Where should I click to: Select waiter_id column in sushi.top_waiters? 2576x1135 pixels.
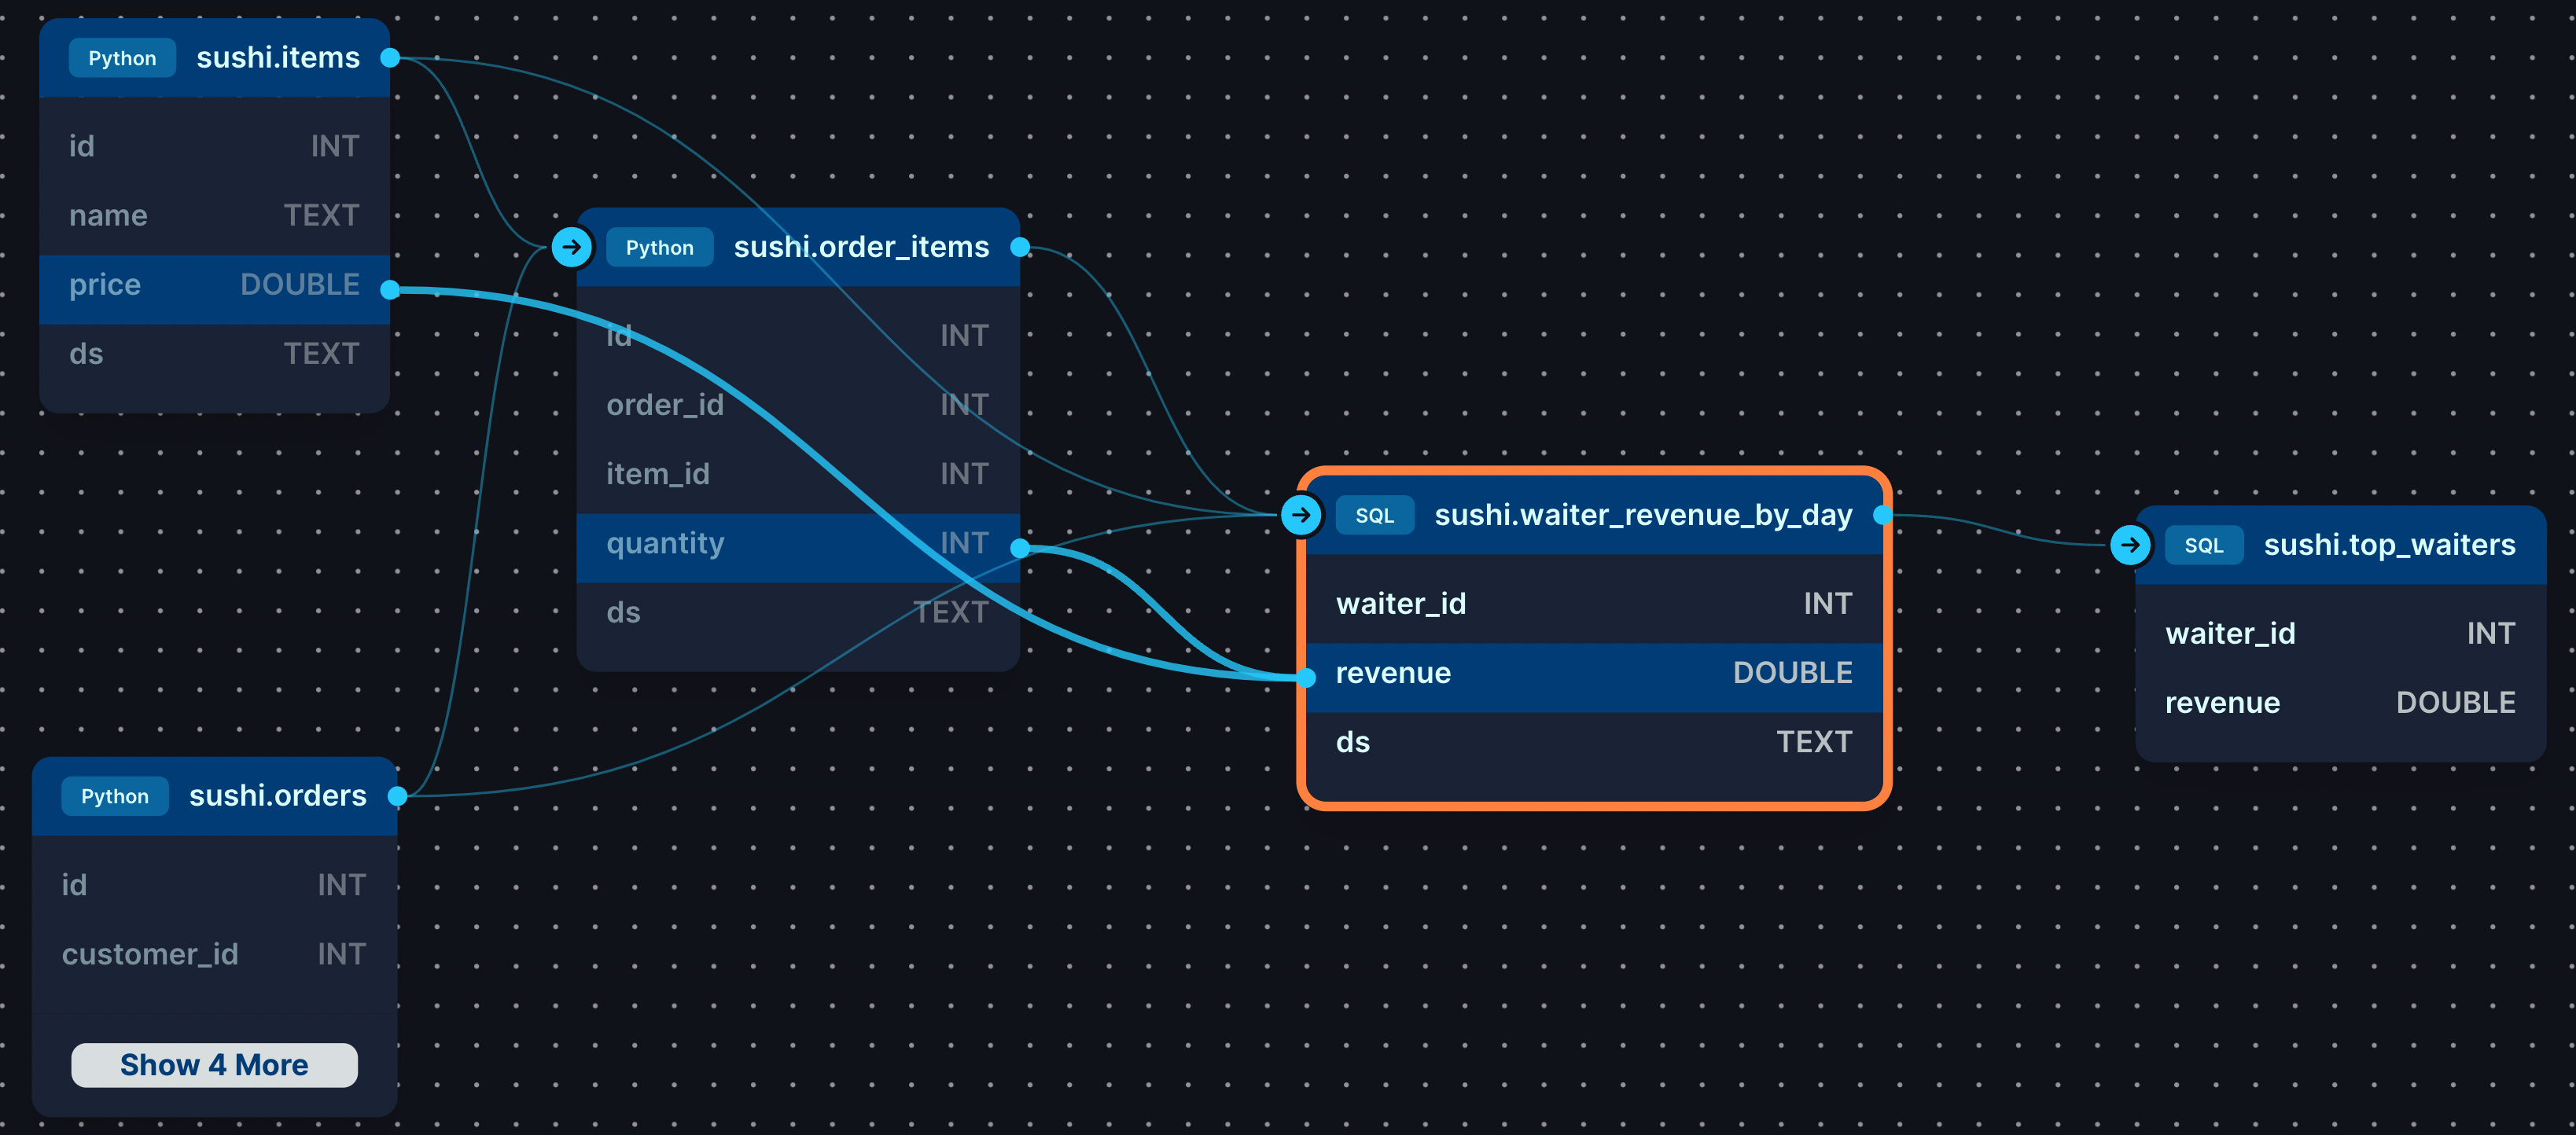tap(2340, 634)
